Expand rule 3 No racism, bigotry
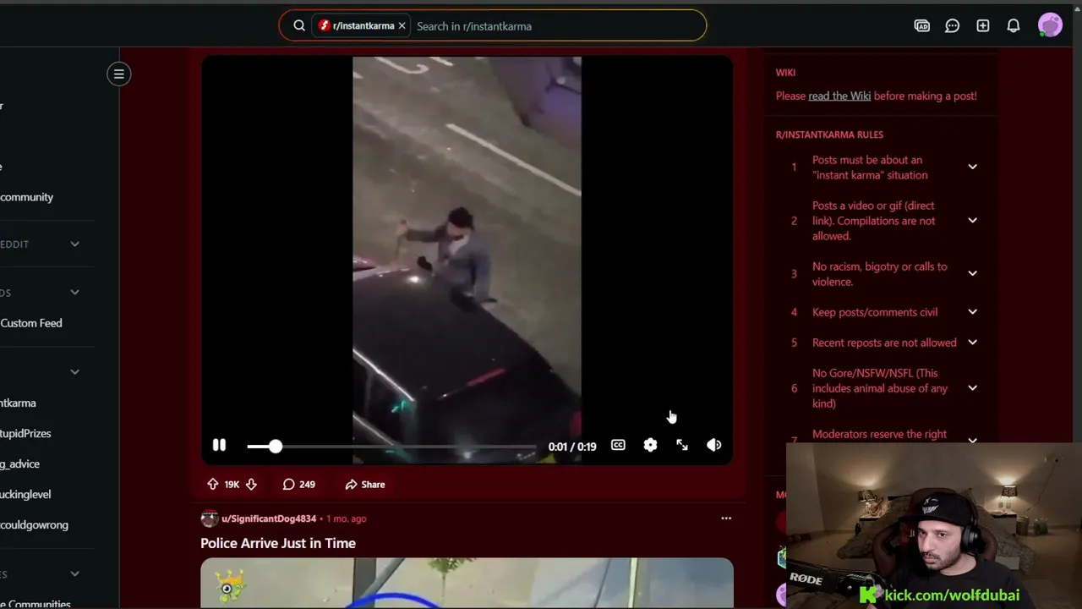 point(972,273)
